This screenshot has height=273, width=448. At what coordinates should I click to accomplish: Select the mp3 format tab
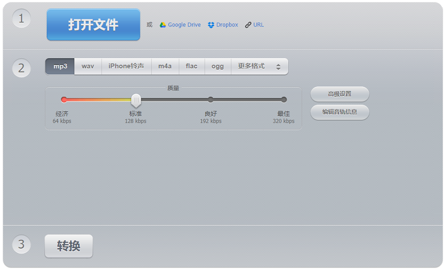(x=60, y=66)
